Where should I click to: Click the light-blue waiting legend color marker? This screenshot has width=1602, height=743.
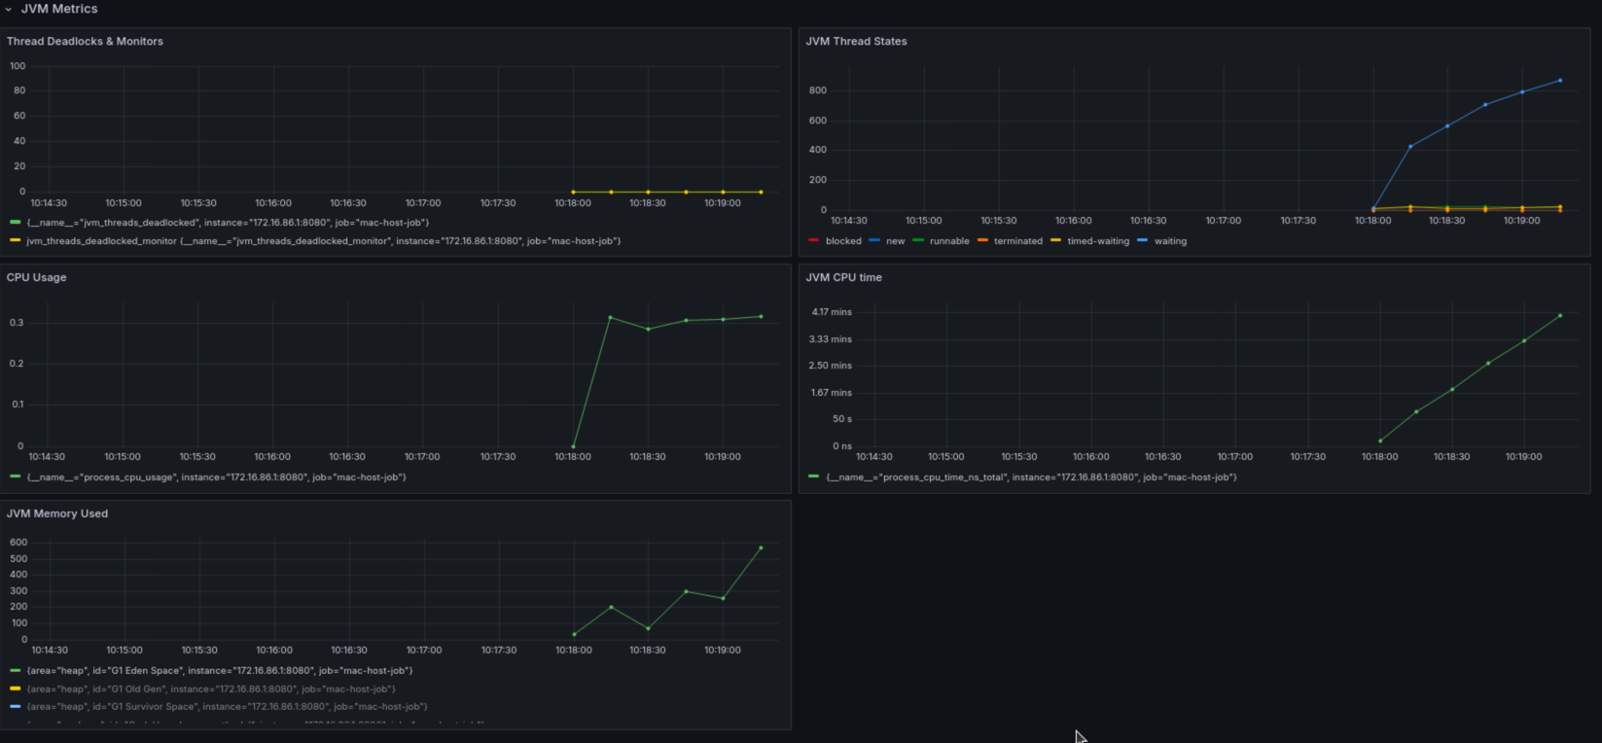coord(1142,240)
